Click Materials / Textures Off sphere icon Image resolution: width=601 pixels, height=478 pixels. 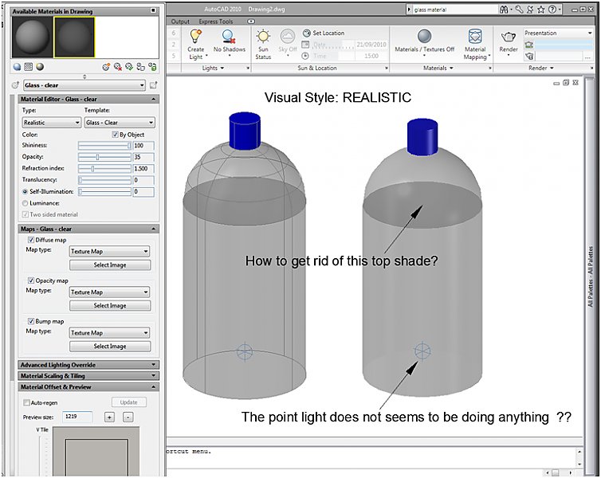coord(424,37)
